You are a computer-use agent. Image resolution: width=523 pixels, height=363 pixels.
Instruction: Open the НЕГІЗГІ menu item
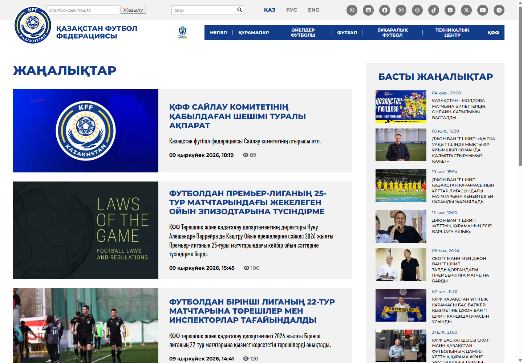[219, 33]
